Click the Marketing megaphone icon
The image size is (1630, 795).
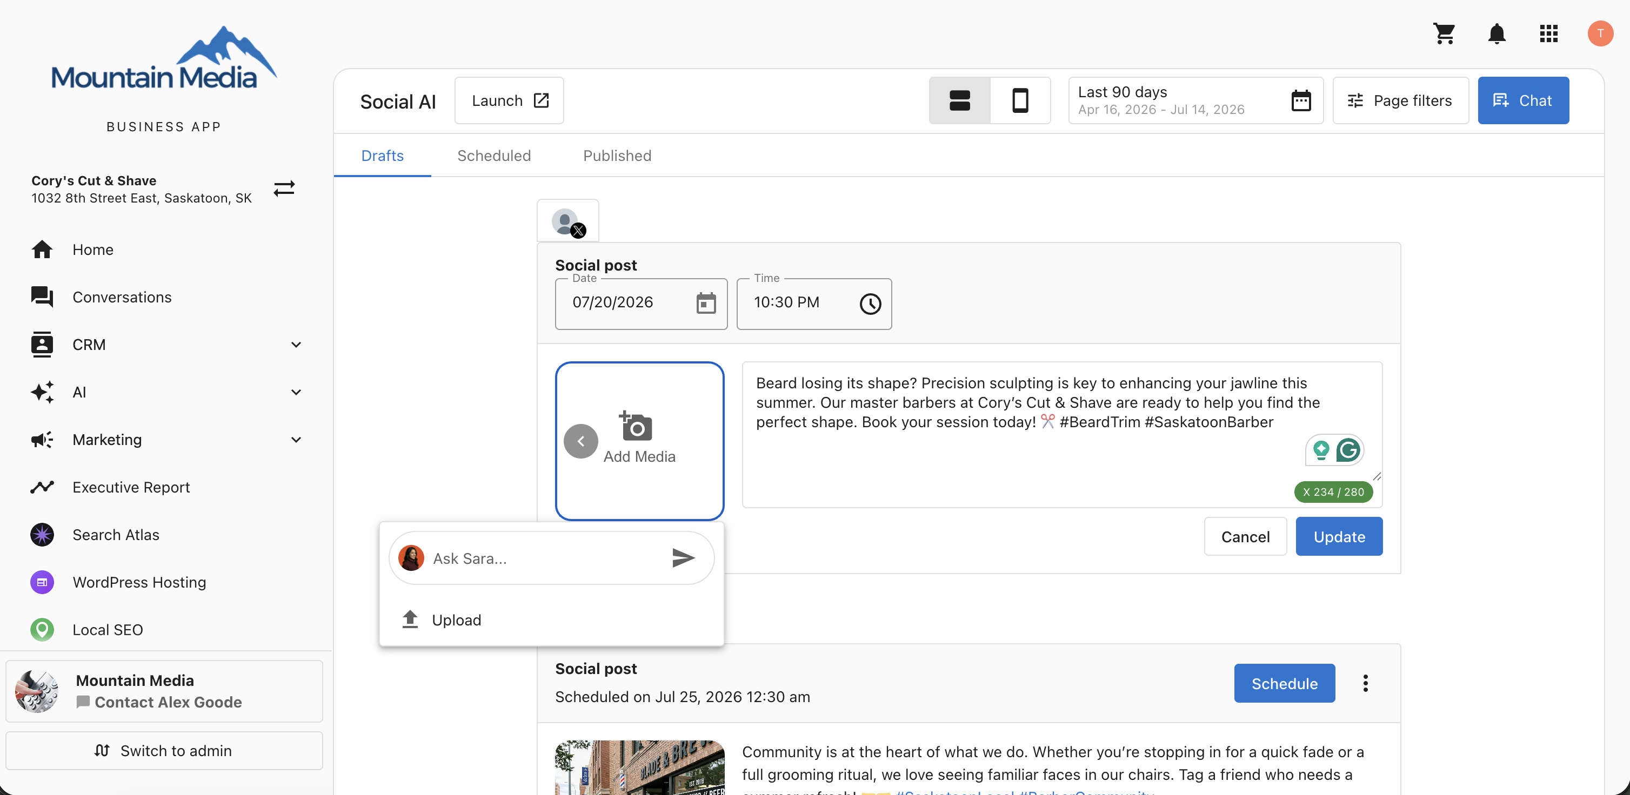tap(42, 440)
